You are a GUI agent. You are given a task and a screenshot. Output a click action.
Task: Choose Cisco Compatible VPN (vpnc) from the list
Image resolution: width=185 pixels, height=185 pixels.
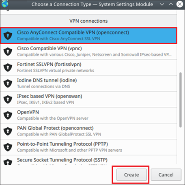89,52
